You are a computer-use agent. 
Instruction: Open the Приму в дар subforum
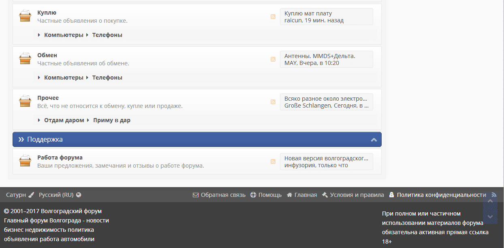click(x=112, y=120)
